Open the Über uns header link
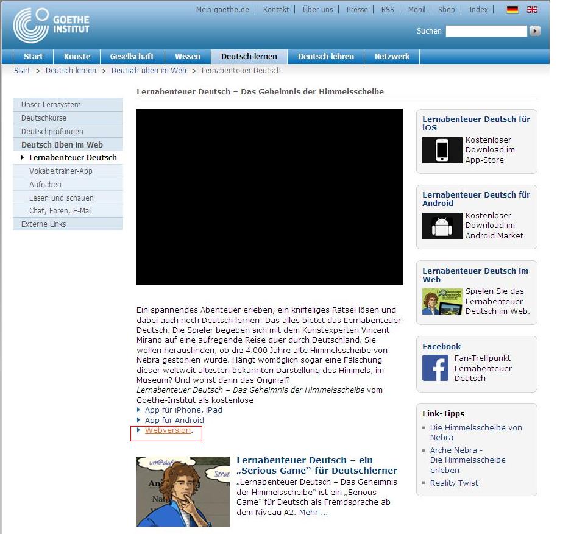Screen dimensions: 585x534 coord(317,10)
